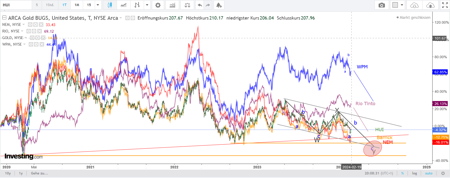
Task: Remove NEM, NYSE comparison
Action: coord(41,25)
